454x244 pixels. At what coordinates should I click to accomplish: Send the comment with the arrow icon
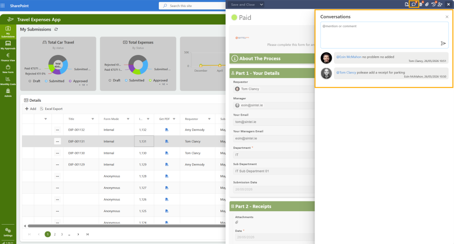443,43
